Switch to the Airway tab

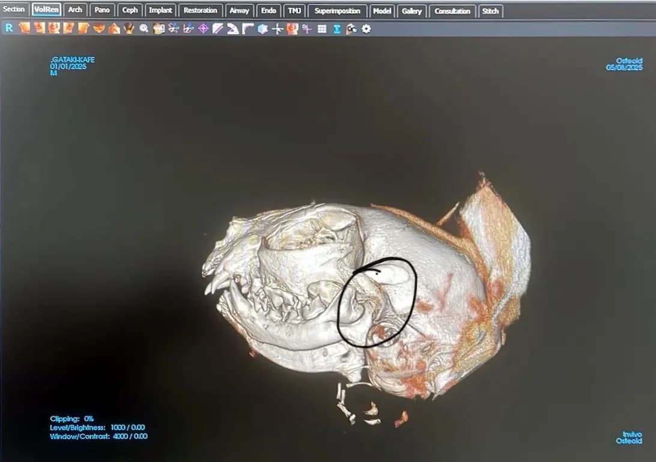pyautogui.click(x=239, y=11)
